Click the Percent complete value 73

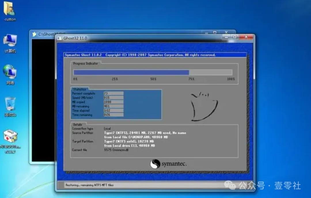(x=113, y=93)
